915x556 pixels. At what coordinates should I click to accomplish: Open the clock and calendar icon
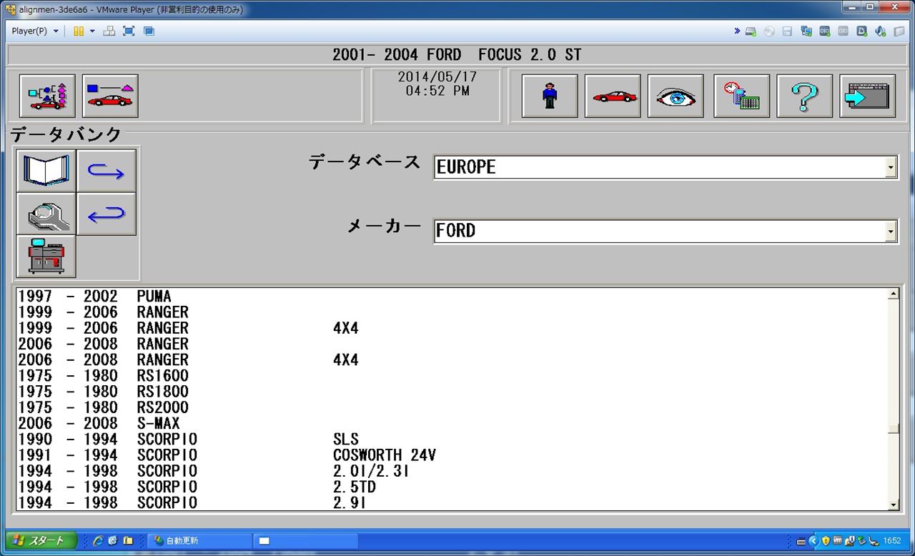(741, 96)
